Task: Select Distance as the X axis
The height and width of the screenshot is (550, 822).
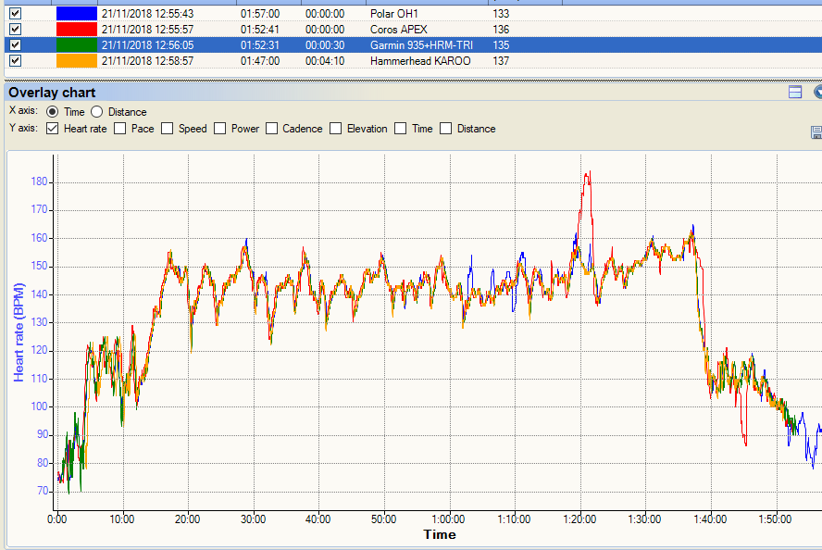Action: [x=98, y=112]
